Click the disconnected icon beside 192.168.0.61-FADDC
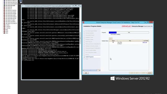The image size is (167, 94). [x=4, y=10]
